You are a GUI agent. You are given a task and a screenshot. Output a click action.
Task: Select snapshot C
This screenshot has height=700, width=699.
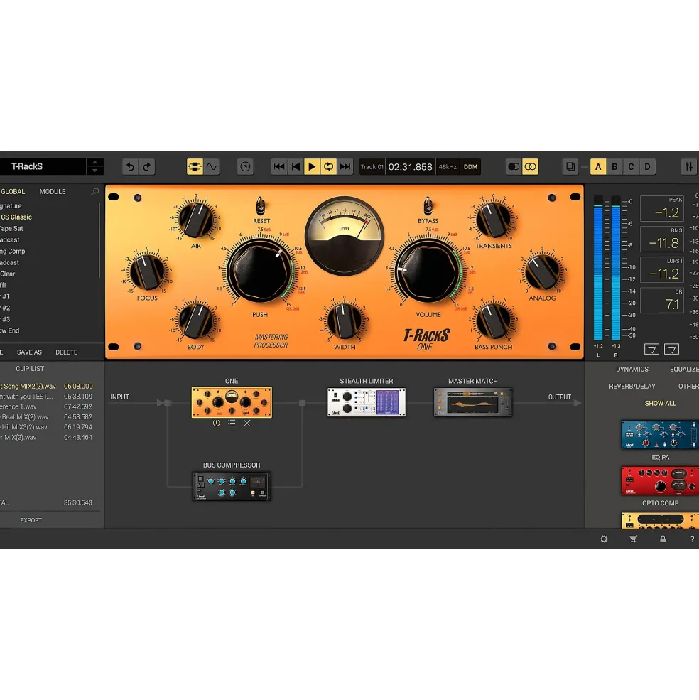point(631,167)
